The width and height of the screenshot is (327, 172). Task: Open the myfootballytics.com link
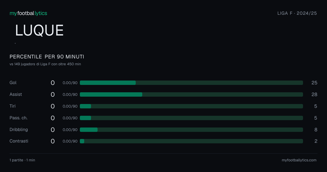pyautogui.click(x=299, y=160)
